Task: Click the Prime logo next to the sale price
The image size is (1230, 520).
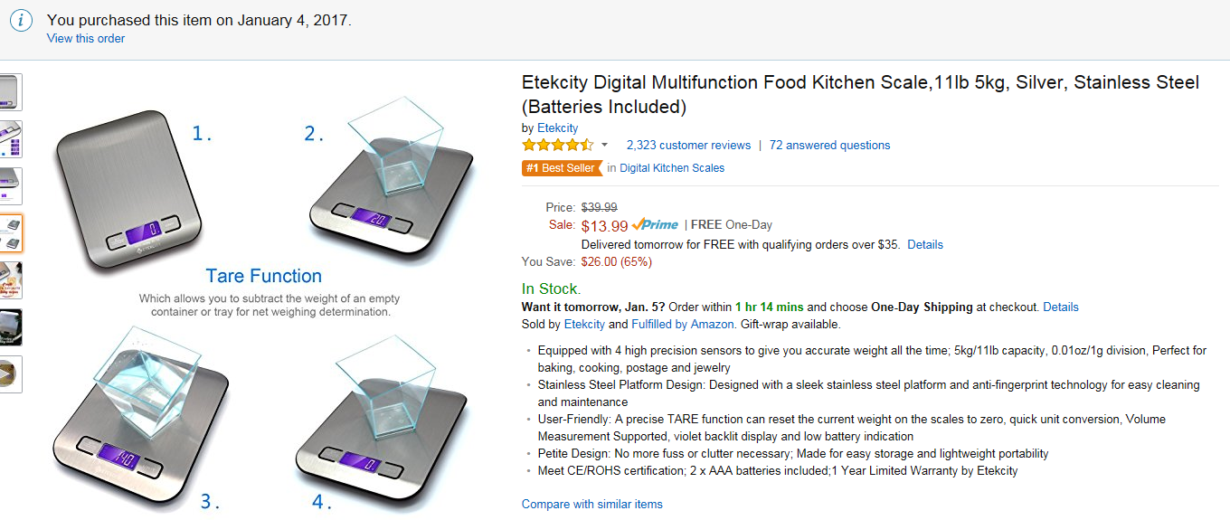Action: point(655,224)
